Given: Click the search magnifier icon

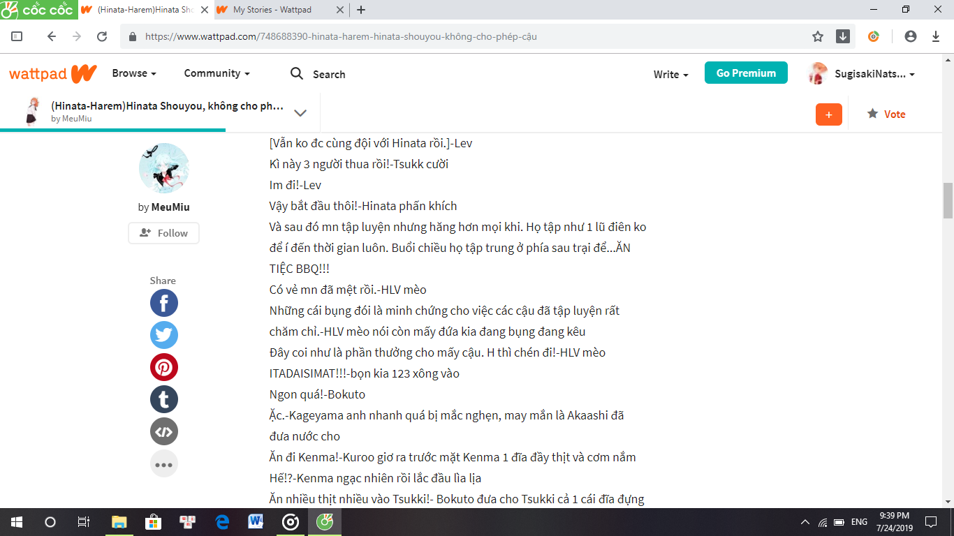Looking at the screenshot, I should tap(297, 74).
